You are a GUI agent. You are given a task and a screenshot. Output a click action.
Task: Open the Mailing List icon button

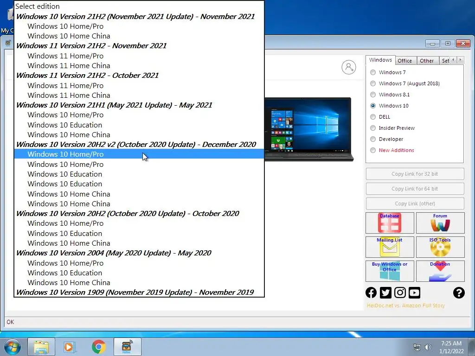(x=390, y=247)
